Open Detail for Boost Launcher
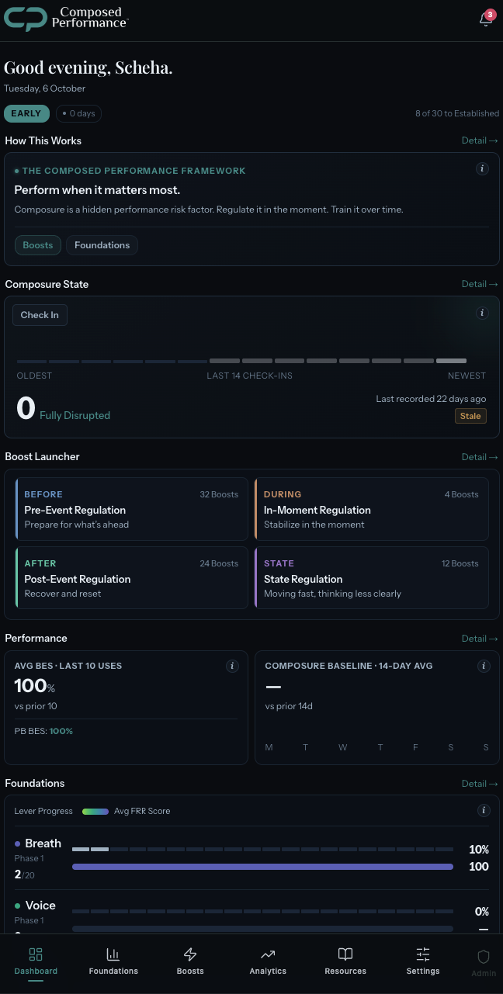This screenshot has height=994, width=503. pos(480,457)
